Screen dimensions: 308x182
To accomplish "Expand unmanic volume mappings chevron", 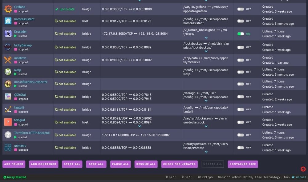I will point(206,152).
